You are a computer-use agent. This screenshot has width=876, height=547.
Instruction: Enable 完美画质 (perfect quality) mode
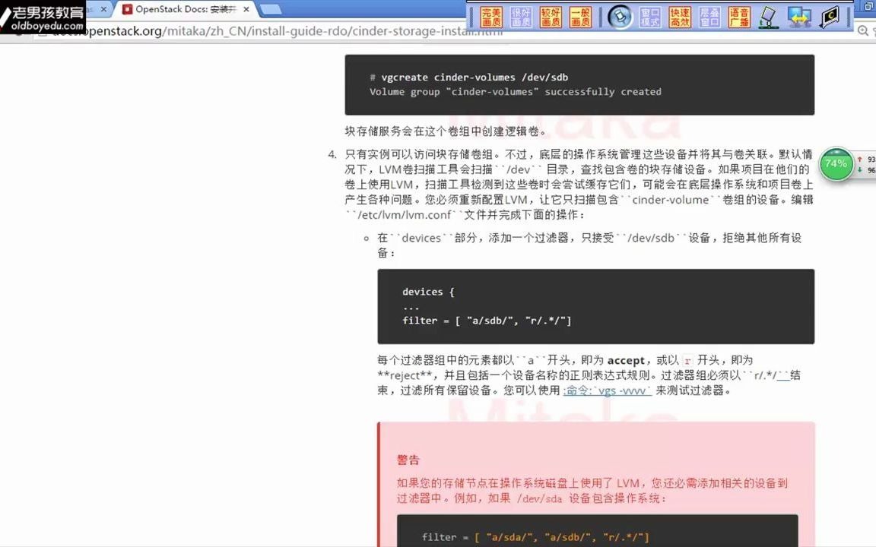coord(492,16)
